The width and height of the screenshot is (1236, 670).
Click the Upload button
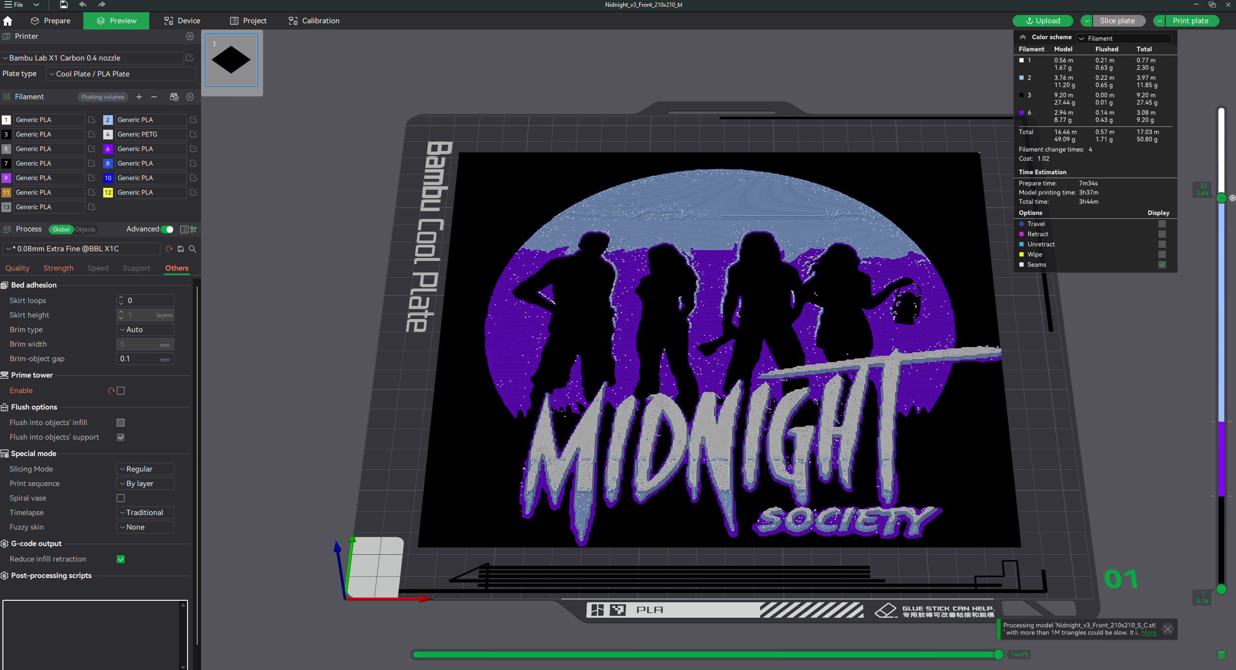[x=1042, y=21]
